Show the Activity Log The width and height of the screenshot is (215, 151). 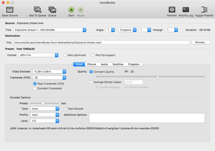pyautogui.click(x=186, y=11)
